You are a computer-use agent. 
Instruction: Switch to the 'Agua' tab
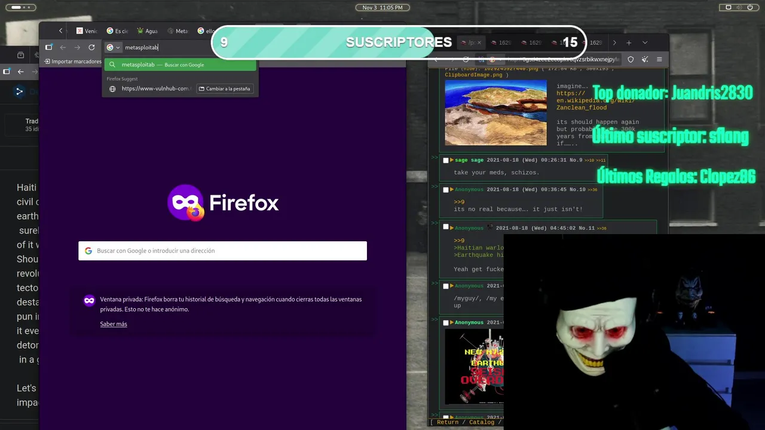tap(147, 31)
